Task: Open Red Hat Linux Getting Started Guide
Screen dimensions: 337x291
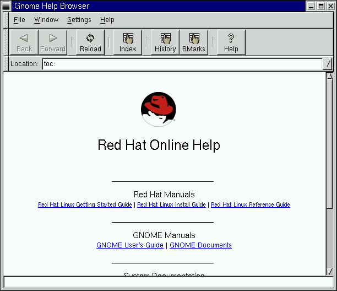Action: [x=85, y=205]
